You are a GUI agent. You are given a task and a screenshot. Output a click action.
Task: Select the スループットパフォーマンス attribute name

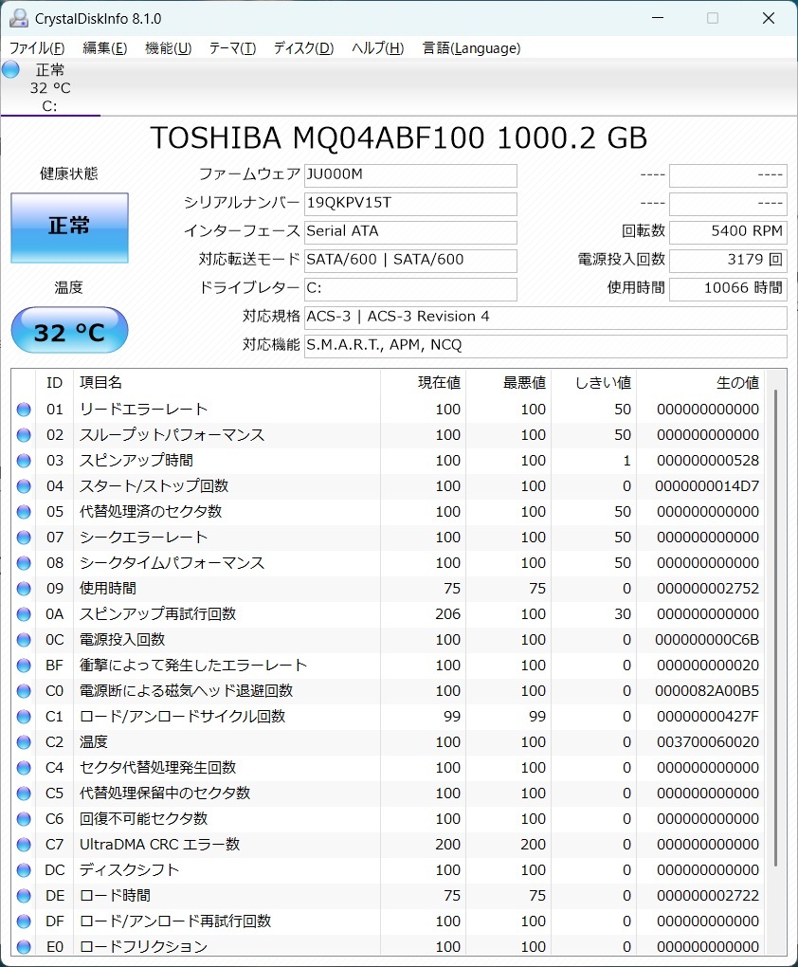tap(172, 435)
